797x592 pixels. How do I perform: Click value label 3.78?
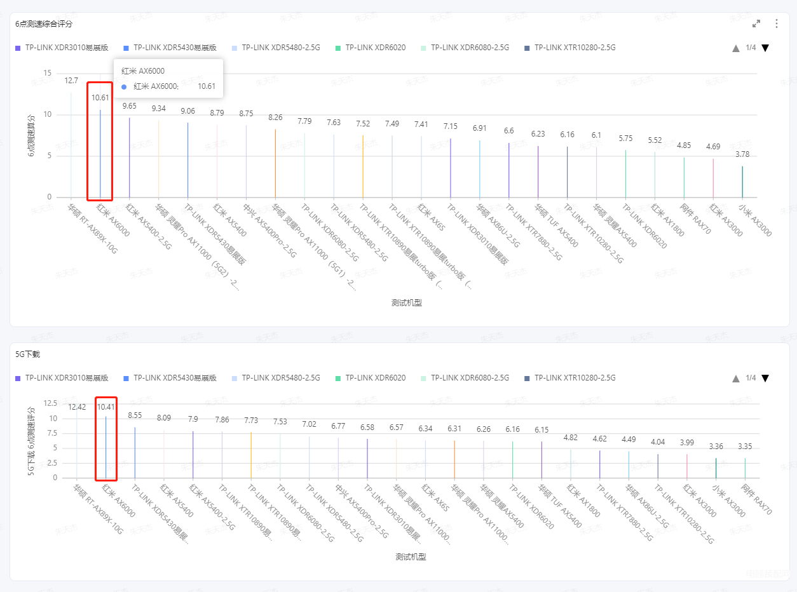(x=742, y=154)
